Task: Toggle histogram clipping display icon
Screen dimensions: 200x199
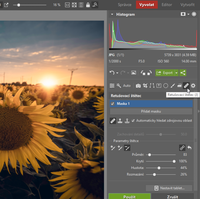Action: pos(183,14)
